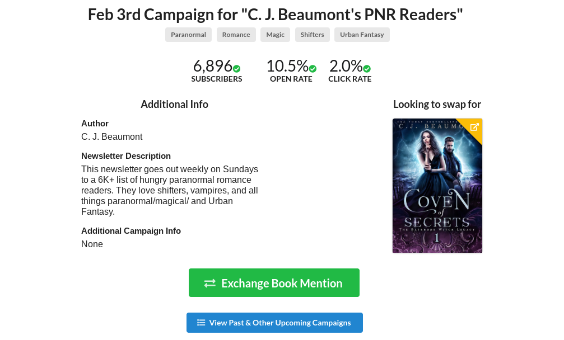The width and height of the screenshot is (564, 340).
Task: Click author name C. J. Beaumont
Action: pyautogui.click(x=112, y=137)
